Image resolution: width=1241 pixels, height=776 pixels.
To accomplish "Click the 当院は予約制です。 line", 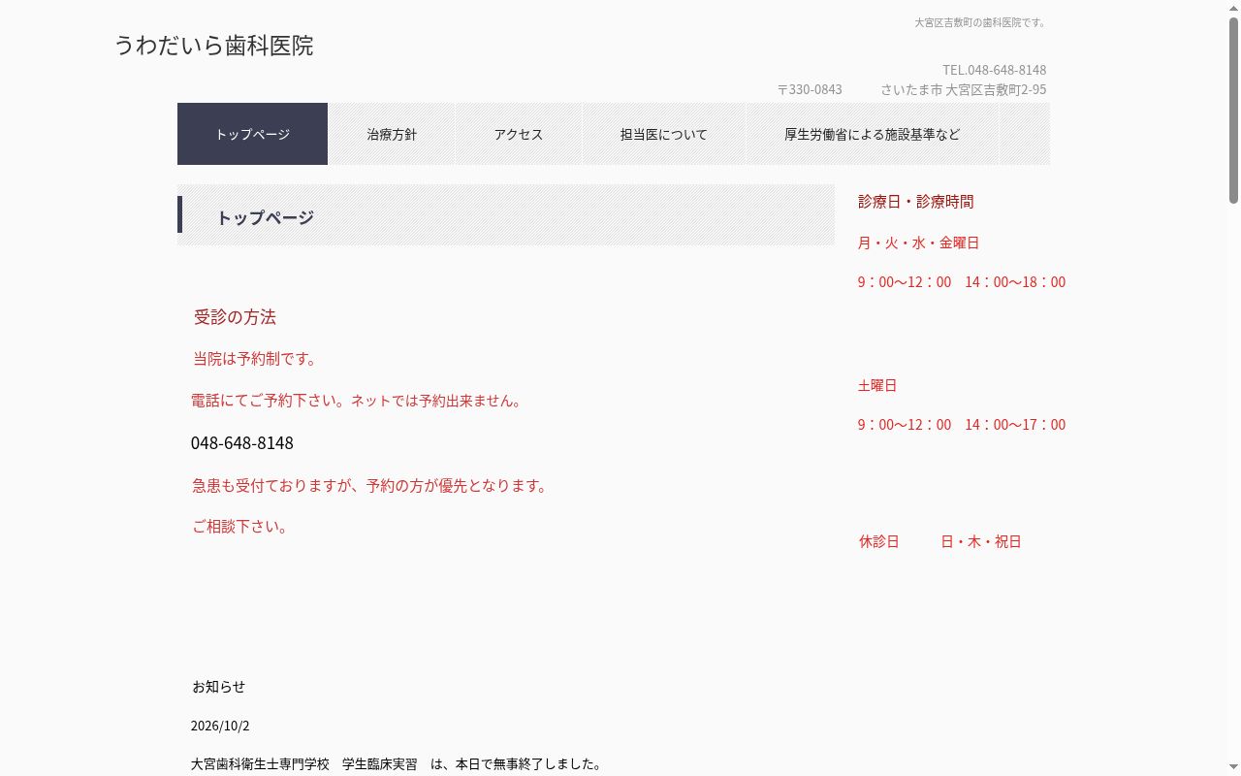I will (255, 359).
